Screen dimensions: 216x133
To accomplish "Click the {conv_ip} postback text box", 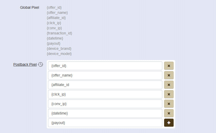I will (x=105, y=104).
